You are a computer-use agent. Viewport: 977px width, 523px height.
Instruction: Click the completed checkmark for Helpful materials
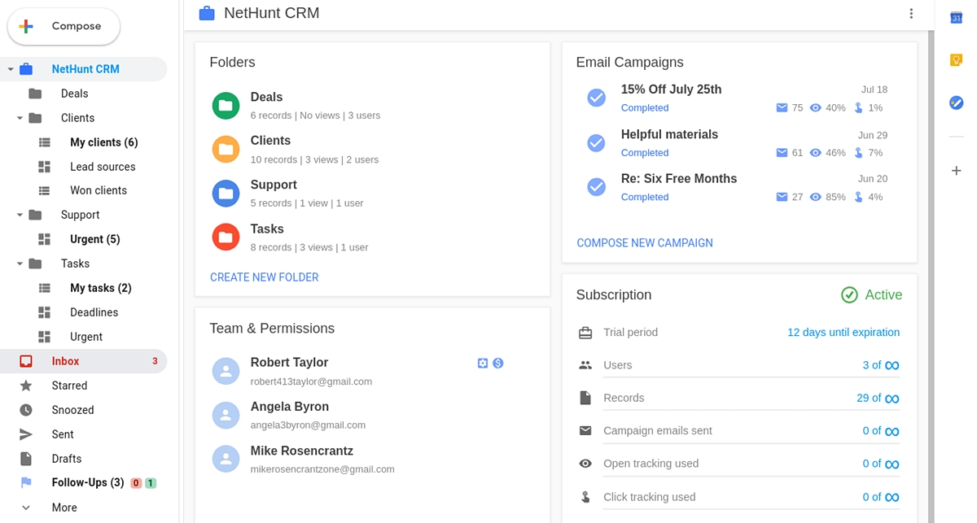(x=597, y=142)
